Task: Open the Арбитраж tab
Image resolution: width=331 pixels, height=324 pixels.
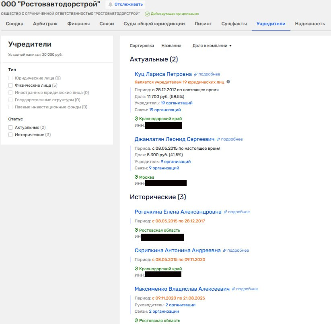Action: 45,24
